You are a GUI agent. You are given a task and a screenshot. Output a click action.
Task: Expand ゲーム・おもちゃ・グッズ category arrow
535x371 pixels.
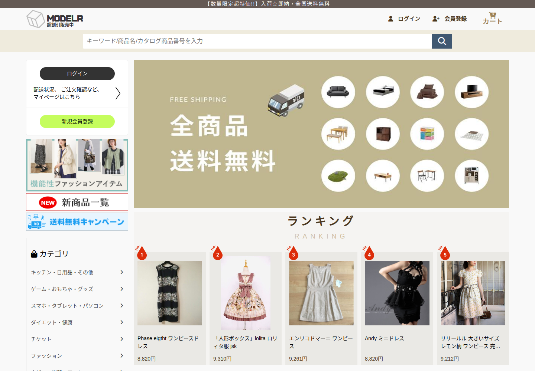[121, 289]
